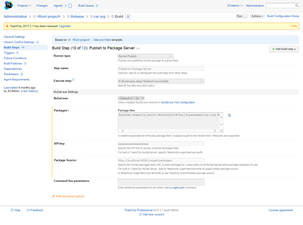Open the Changes menu

(x=42, y=6)
